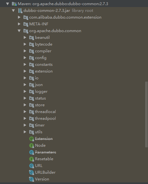Click the logger package icon

[x=31, y=92]
